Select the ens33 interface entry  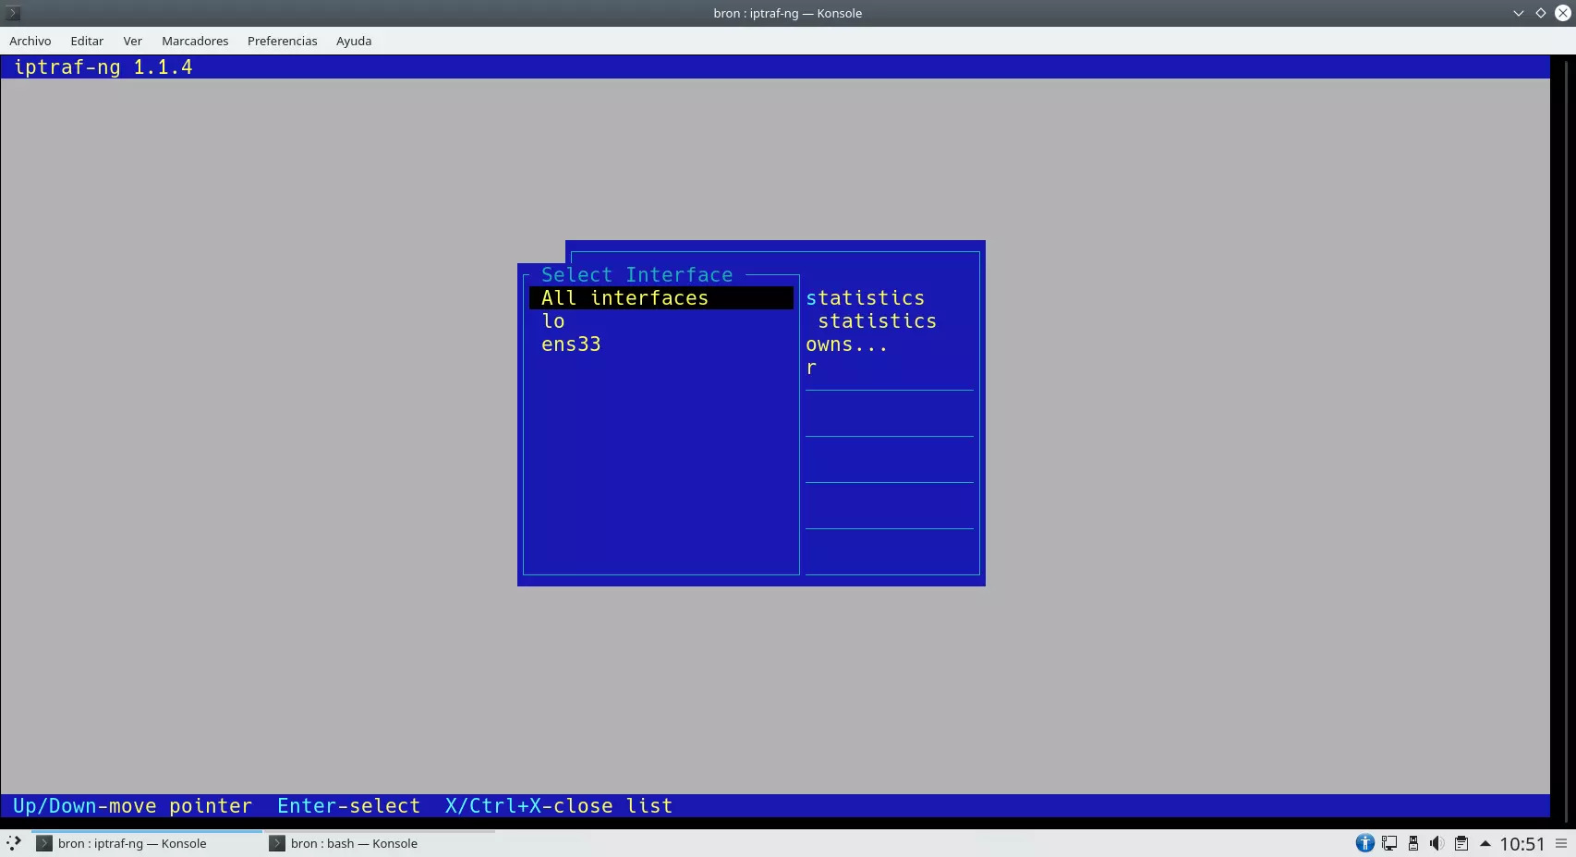[571, 344]
